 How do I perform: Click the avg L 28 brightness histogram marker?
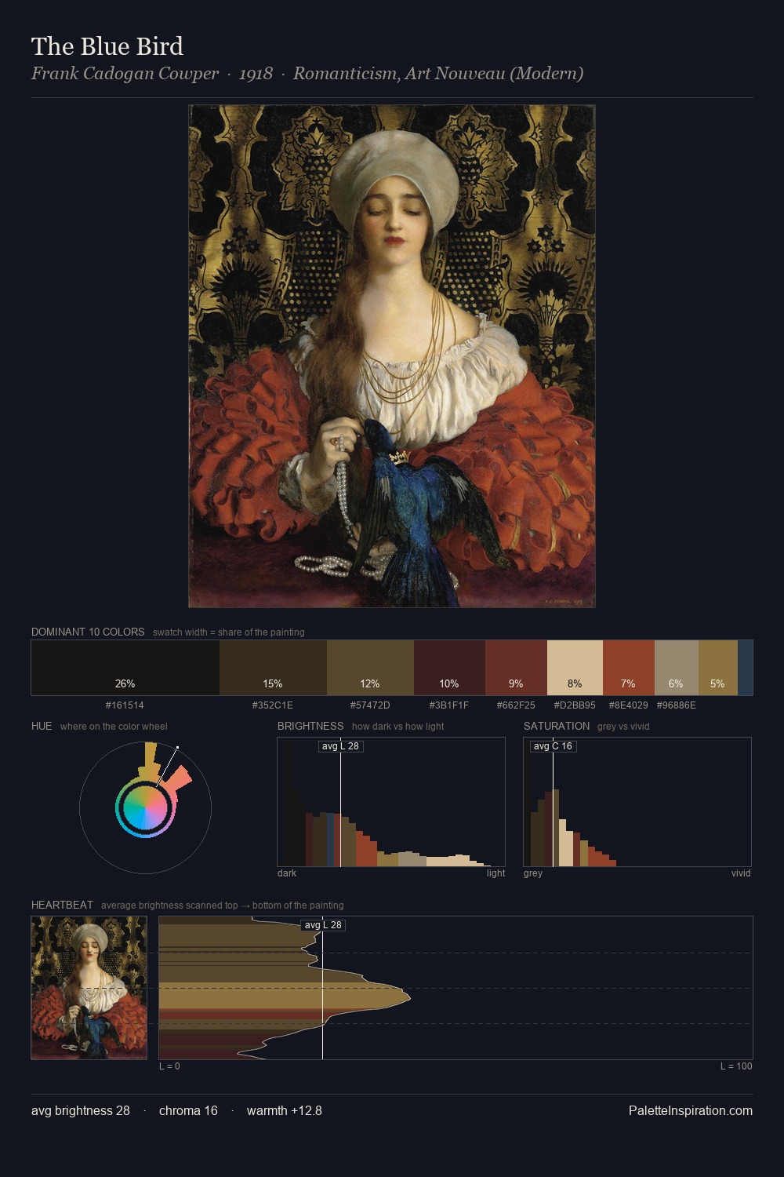(340, 746)
